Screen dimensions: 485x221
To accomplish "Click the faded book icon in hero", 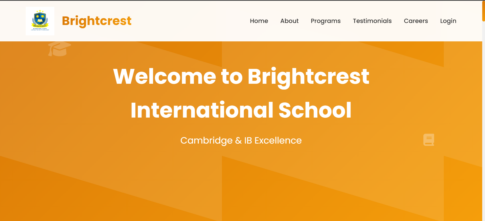I will 429,140.
